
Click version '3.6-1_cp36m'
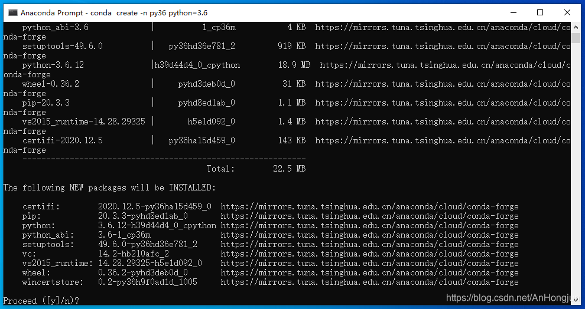click(124, 235)
